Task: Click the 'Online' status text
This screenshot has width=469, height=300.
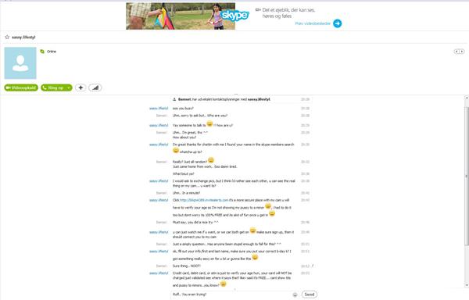Action: (52, 52)
